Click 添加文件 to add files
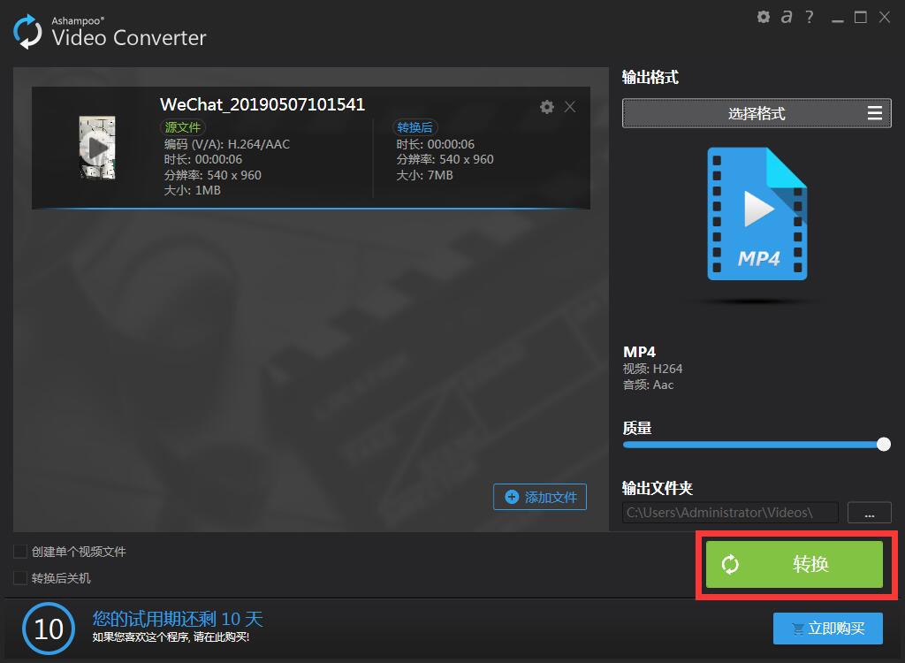 click(540, 497)
